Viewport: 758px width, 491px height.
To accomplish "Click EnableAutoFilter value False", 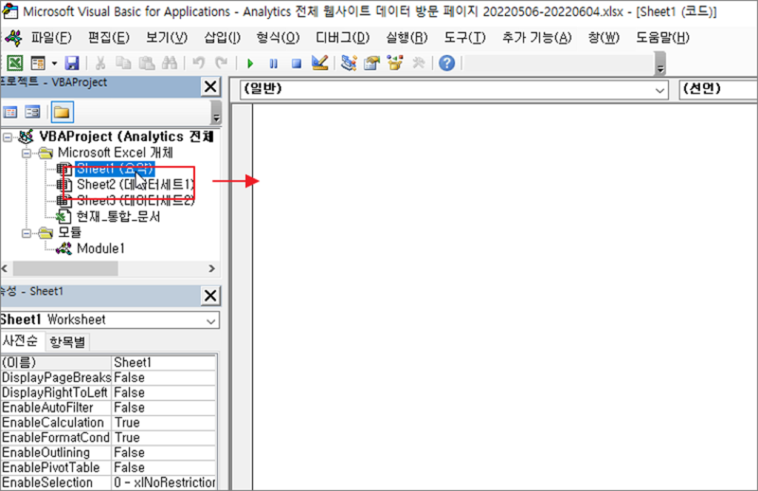I will point(164,408).
